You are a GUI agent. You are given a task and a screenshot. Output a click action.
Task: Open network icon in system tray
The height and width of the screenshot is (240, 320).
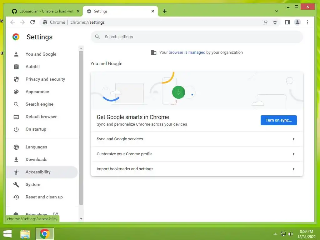click(283, 234)
